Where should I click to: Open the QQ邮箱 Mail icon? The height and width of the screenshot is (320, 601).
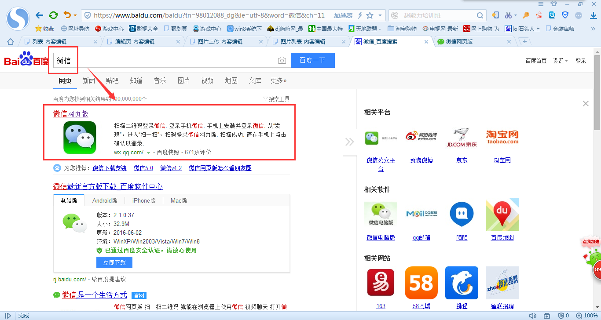click(421, 214)
